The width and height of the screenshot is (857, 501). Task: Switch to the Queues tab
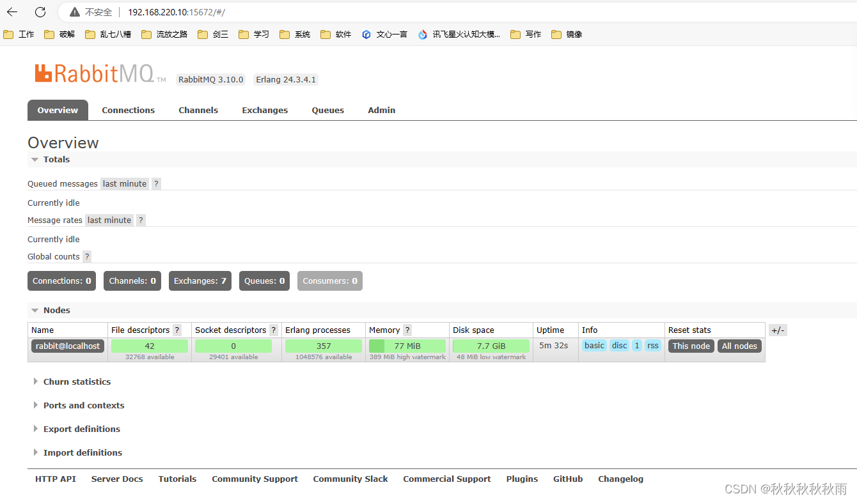point(328,110)
